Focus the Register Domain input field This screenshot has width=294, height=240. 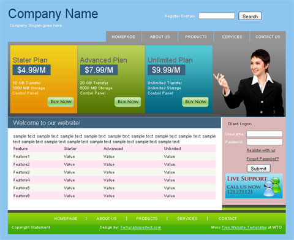pos(217,16)
